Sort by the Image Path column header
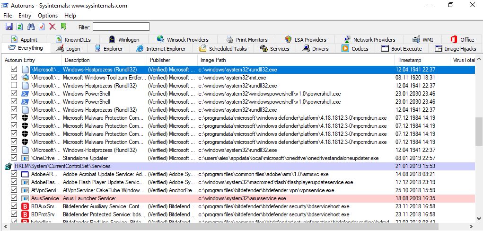The image size is (483, 231). (x=296, y=60)
